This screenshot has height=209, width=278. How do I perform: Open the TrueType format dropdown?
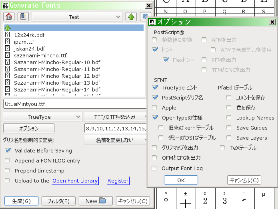coord(43,117)
